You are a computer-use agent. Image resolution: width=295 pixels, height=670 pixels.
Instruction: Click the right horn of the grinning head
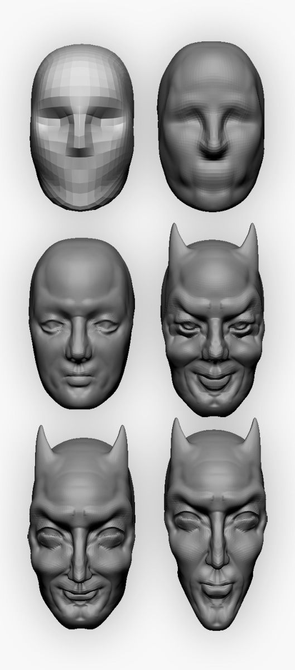point(251,240)
